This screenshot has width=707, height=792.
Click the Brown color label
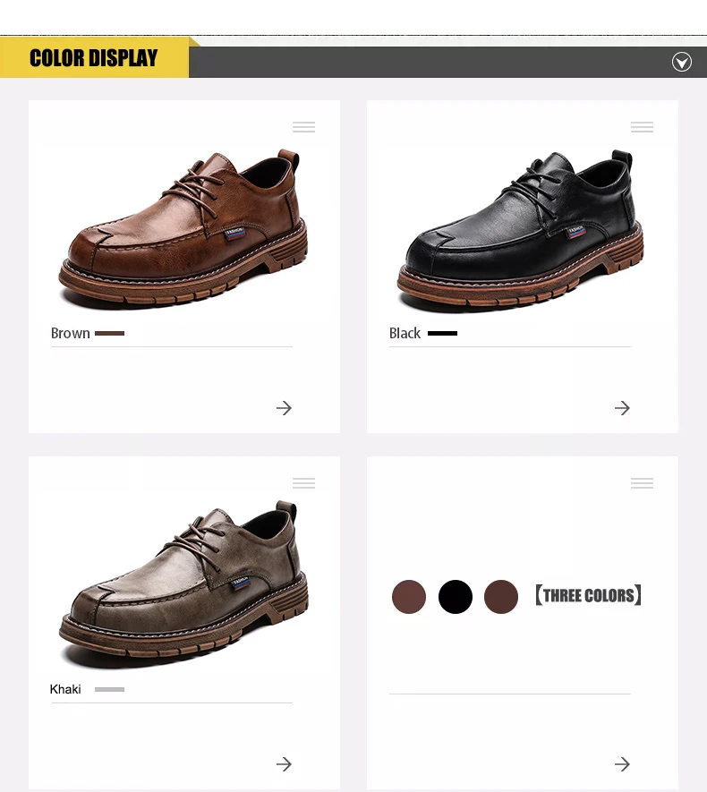[x=70, y=334]
